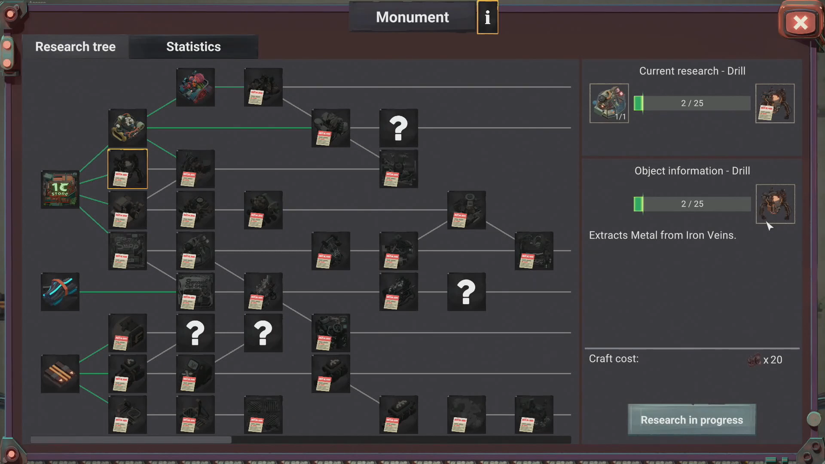Click the Drill icon in Object information
Screen dimensions: 825x464
tap(775, 204)
